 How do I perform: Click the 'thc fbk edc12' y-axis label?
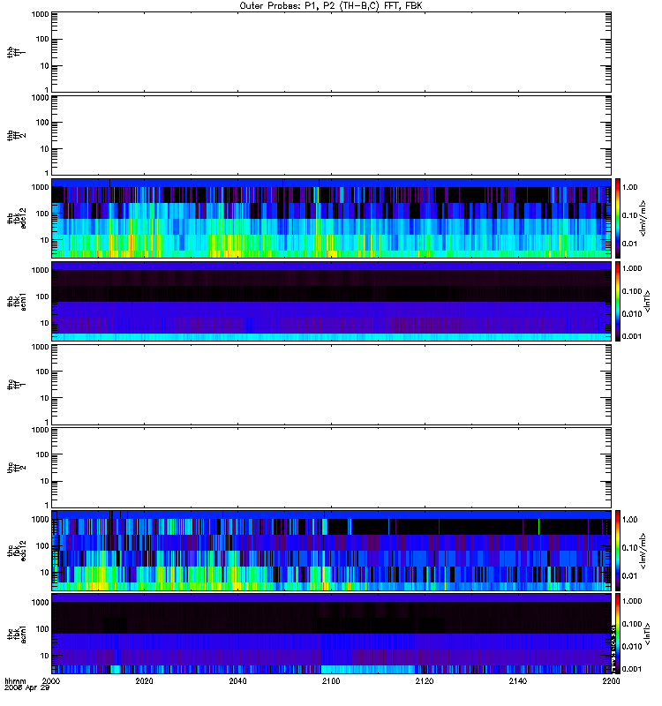point(17,551)
